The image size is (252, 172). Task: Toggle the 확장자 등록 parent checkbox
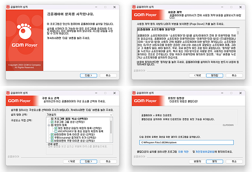52,125
